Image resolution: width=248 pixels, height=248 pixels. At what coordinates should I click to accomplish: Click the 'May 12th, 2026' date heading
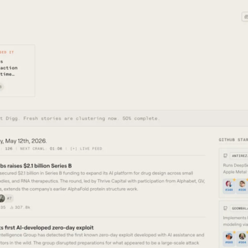click(x=25, y=141)
